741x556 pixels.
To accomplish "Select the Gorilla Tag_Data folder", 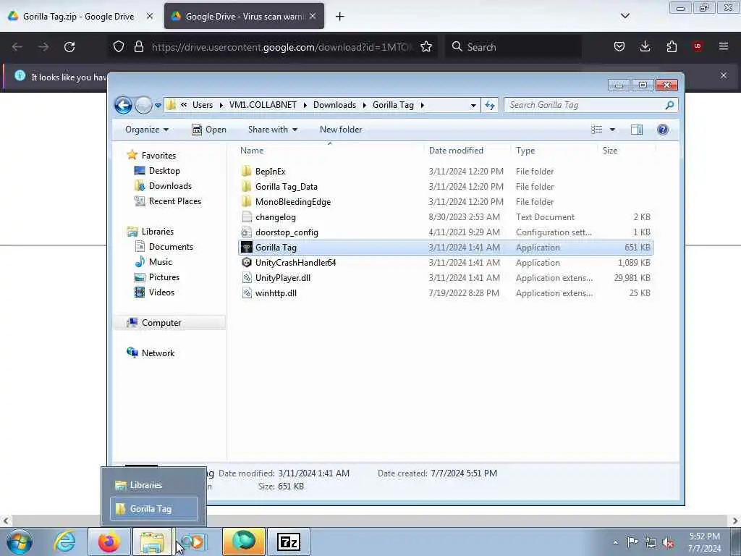I will tap(445, 187).
